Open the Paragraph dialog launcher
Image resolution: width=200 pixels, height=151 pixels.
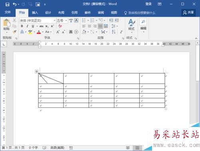point(123,38)
